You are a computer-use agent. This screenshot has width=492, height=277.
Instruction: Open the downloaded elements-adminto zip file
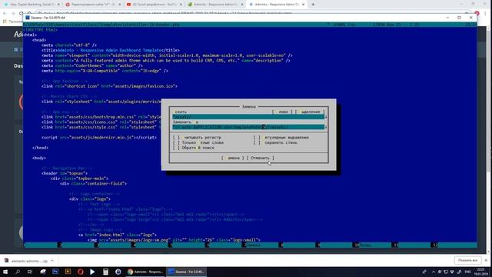(x=25, y=261)
